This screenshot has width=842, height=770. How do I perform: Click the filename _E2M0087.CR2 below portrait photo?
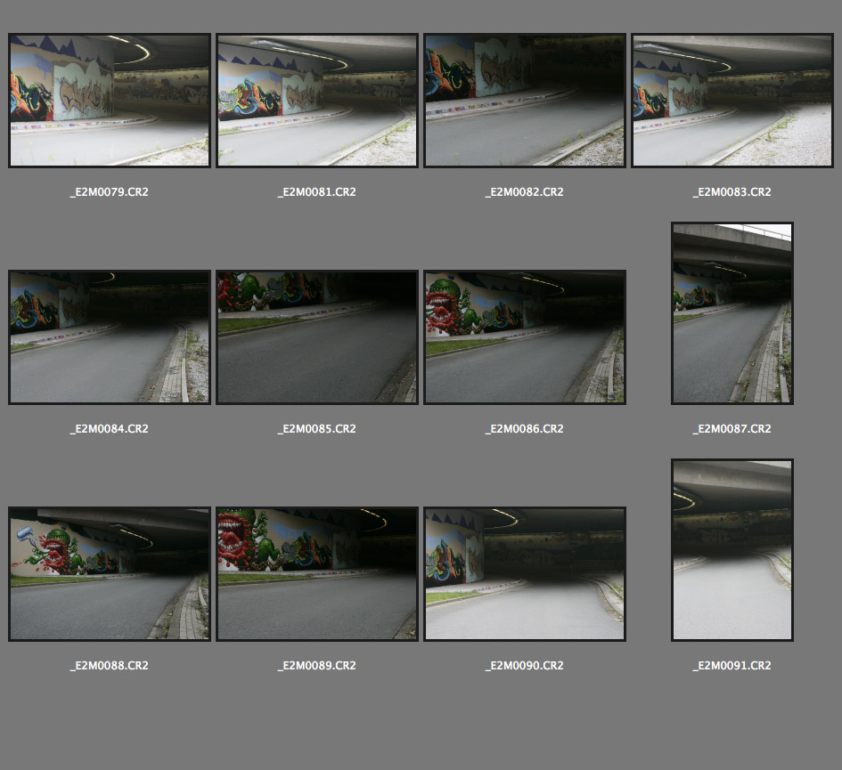pyautogui.click(x=732, y=429)
